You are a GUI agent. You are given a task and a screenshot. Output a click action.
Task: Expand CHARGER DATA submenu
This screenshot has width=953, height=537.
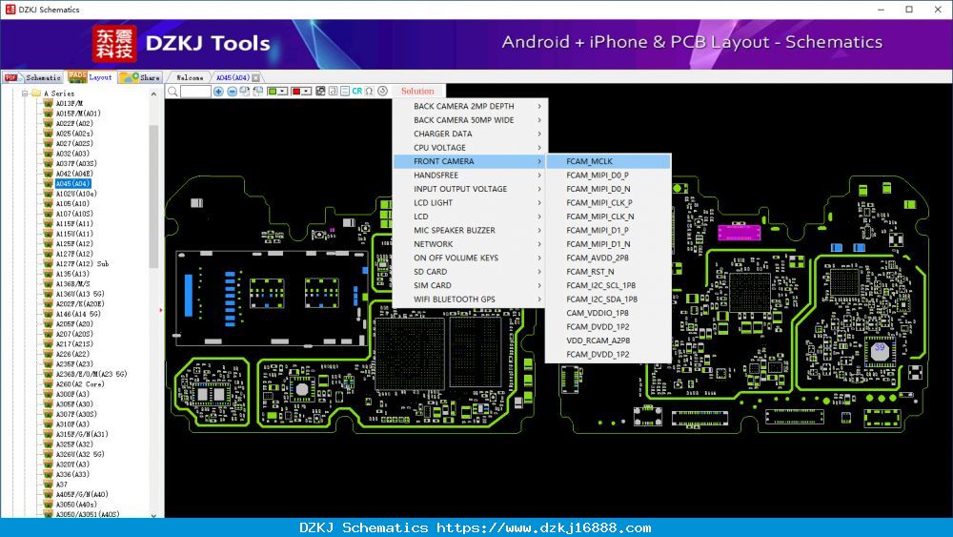(470, 134)
